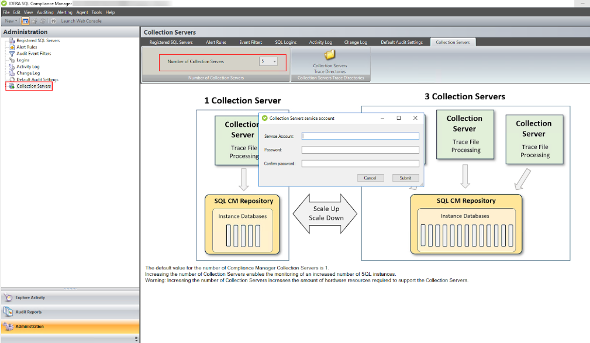This screenshot has width=590, height=343.
Task: Switch to Default Audit Settings tab
Action: (402, 42)
